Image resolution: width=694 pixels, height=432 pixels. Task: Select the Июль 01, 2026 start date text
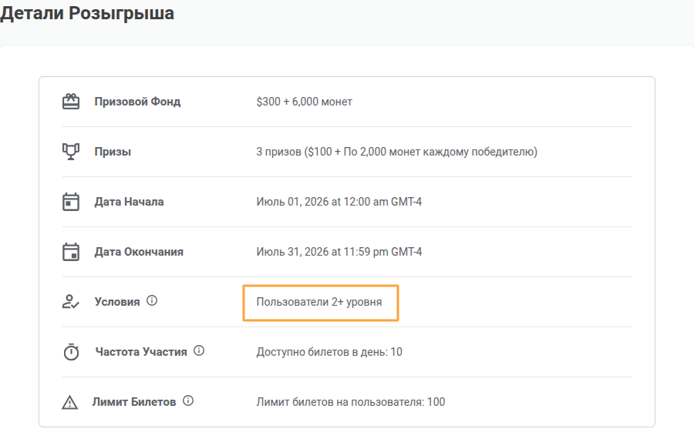[339, 202]
